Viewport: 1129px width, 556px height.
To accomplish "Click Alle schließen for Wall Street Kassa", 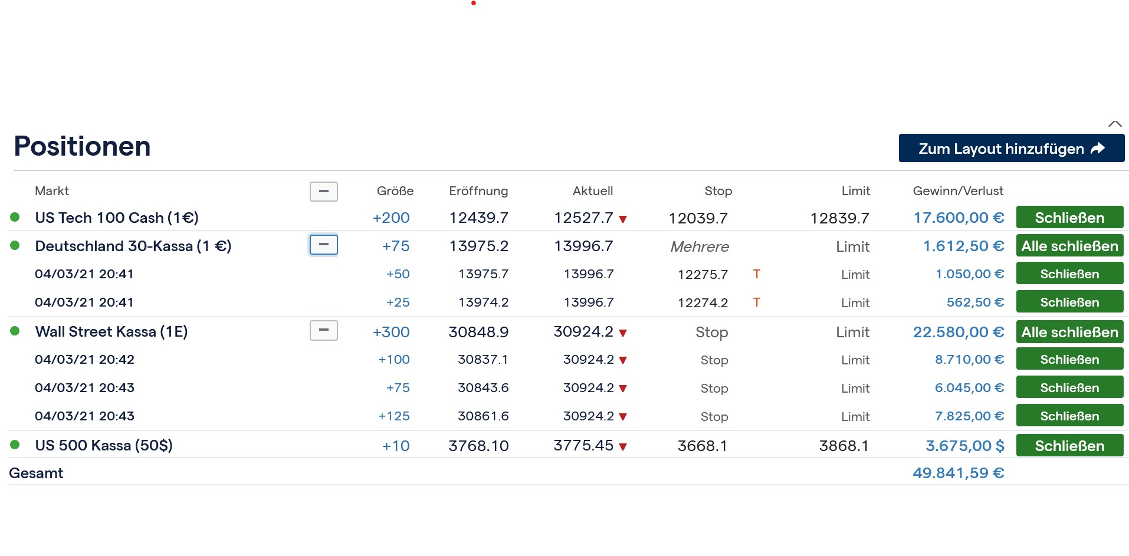I will 1069,331.
